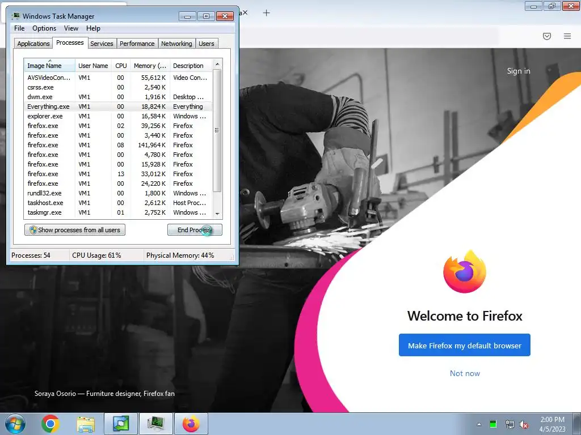Select firefox.exe using 24,220 K memory

[119, 184]
